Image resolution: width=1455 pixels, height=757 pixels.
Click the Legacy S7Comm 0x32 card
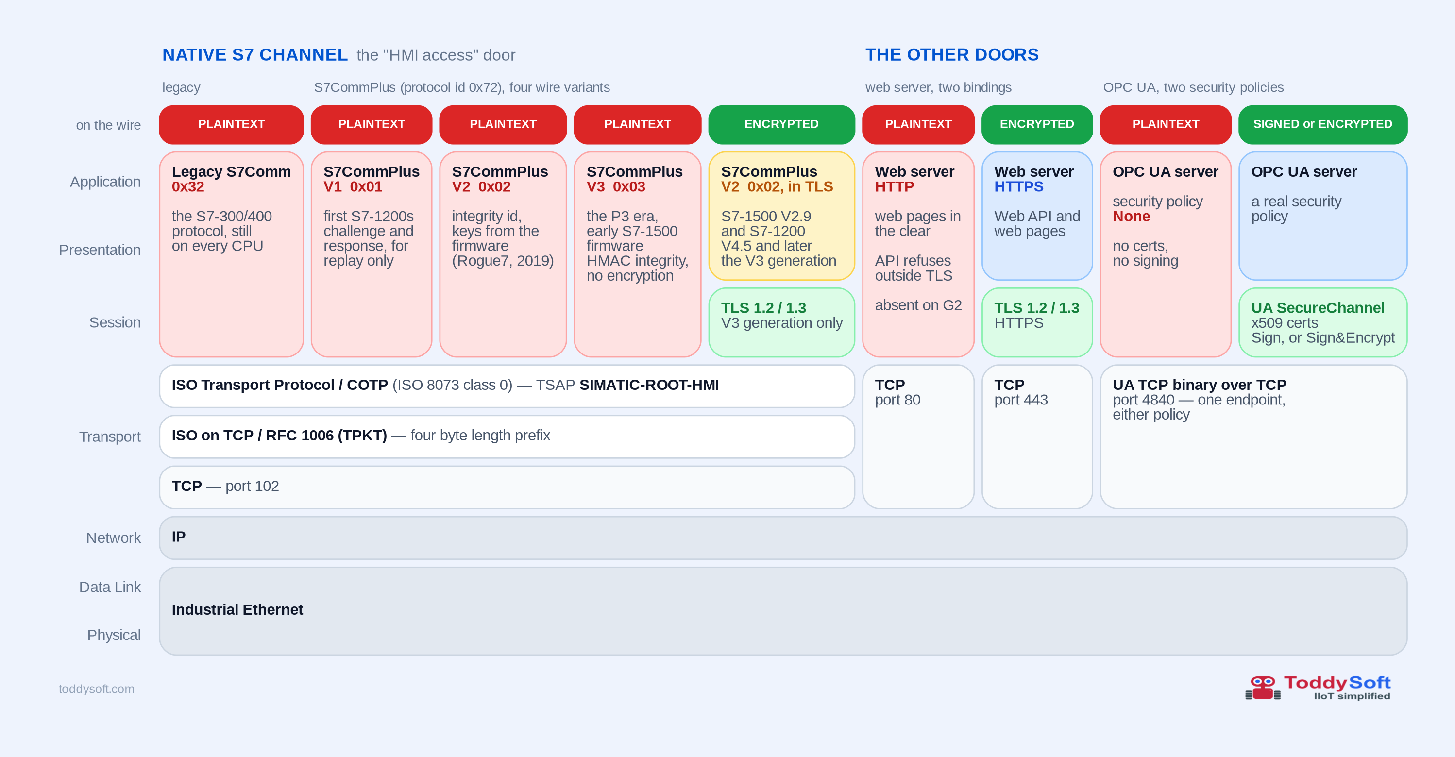tap(232, 254)
